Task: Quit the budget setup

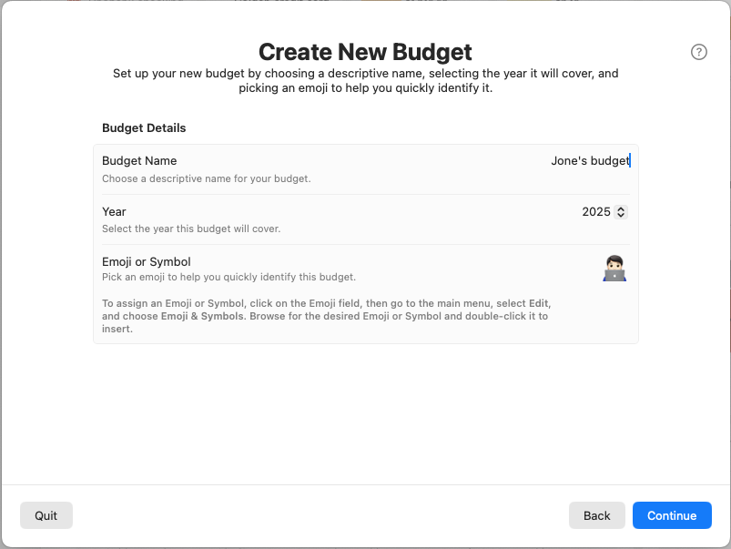Action: tap(46, 515)
